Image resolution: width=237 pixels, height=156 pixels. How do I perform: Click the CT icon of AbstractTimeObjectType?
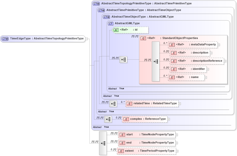point(107,17)
